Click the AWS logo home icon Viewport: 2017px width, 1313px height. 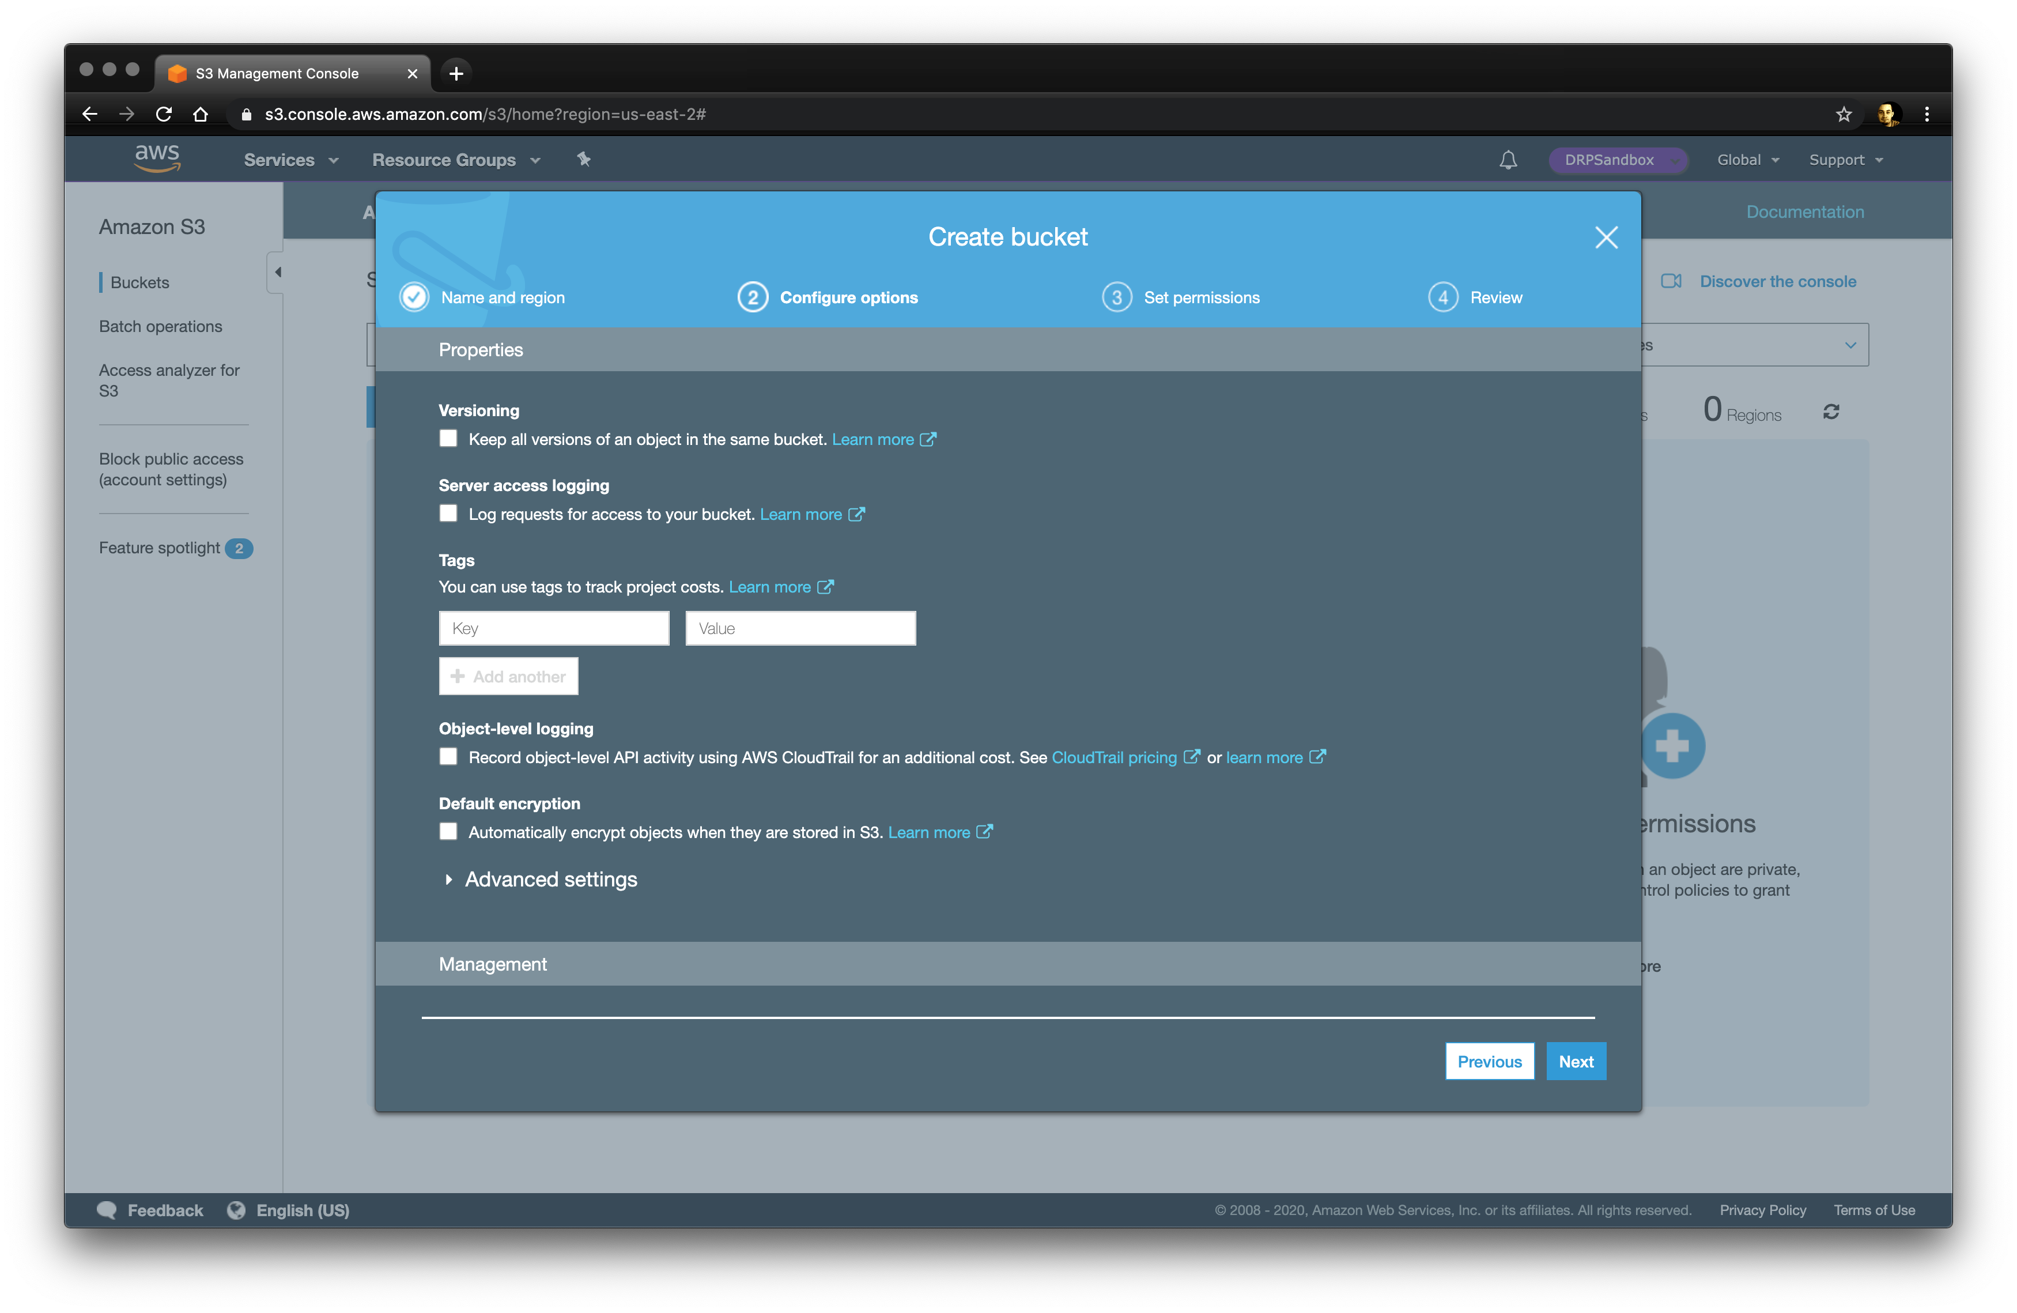157,158
